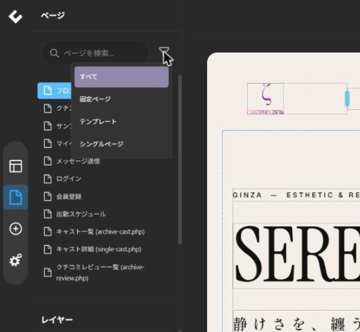
Task: Focus the ページを検索 search field
Action: [x=95, y=53]
